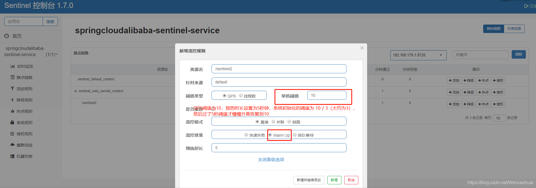Collapse the sentinel_web_servlet_context tree row

point(75,91)
